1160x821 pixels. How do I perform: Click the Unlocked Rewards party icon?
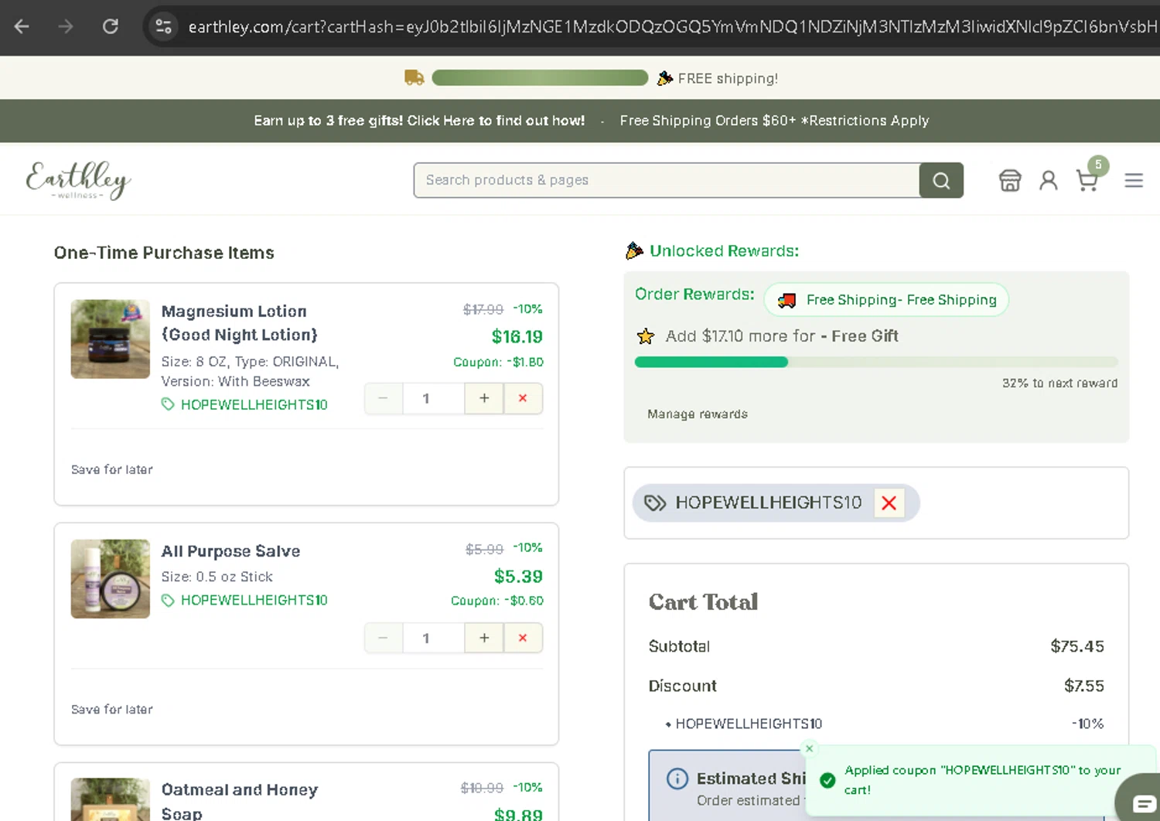pyautogui.click(x=634, y=250)
